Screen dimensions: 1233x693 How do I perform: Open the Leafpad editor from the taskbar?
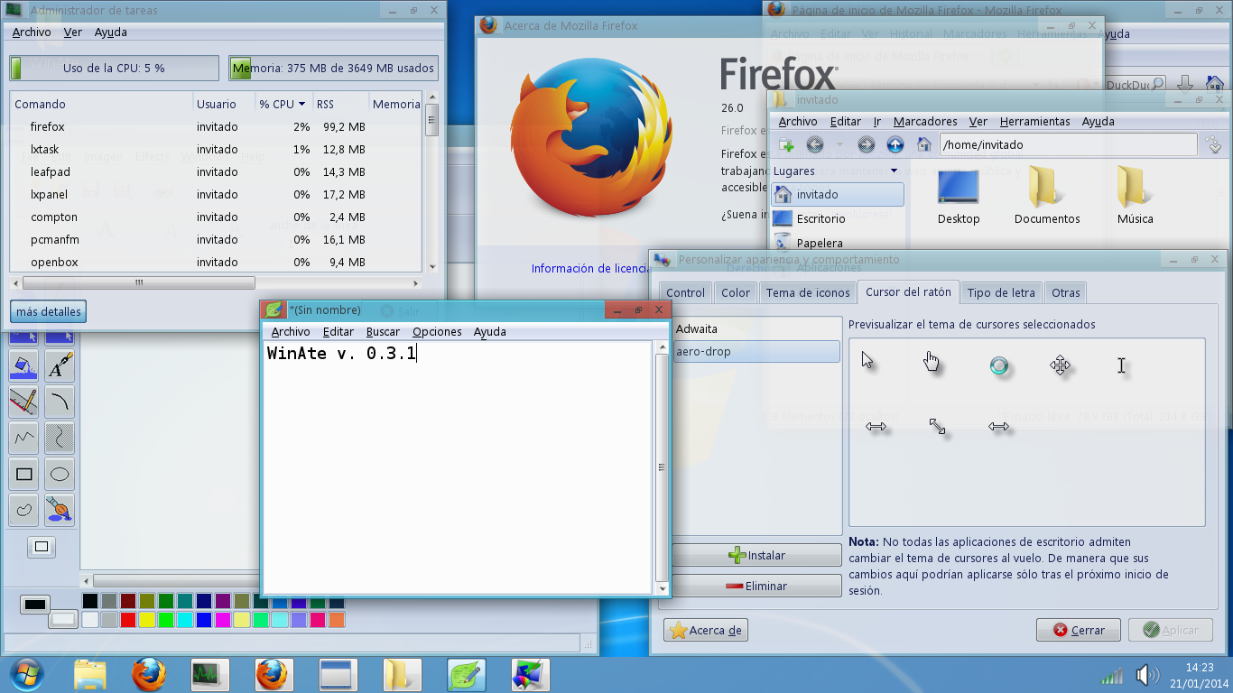(x=467, y=674)
